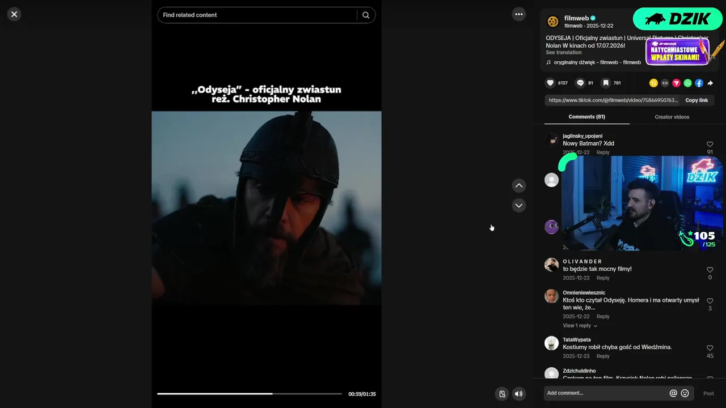Save the video using the bookmark icon
The height and width of the screenshot is (408, 726).
606,83
